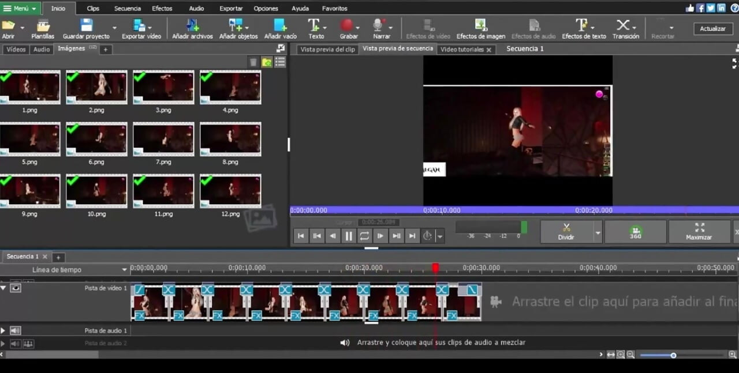The width and height of the screenshot is (739, 373).
Task: Click the 360 view button
Action: click(635, 232)
